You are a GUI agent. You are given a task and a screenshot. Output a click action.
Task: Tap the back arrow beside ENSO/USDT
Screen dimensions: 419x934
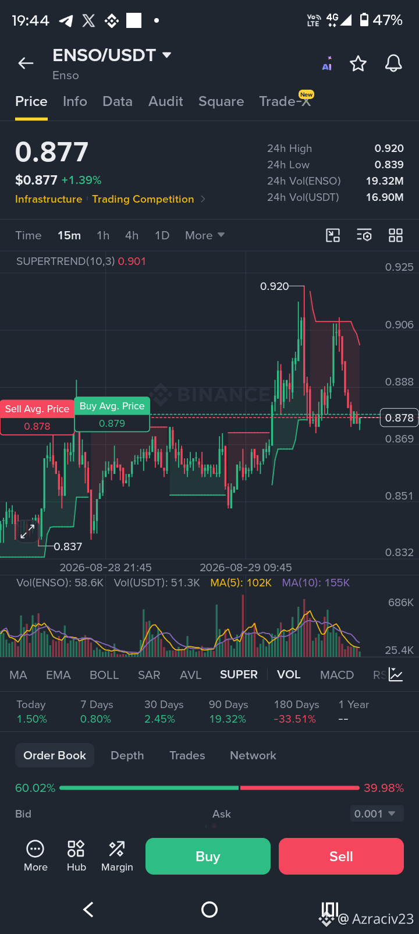tap(26, 63)
